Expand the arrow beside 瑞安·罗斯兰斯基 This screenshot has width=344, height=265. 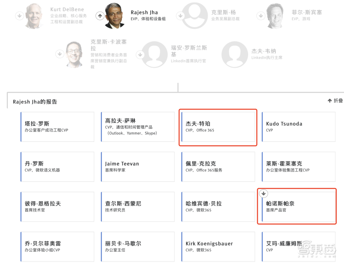click(140, 54)
